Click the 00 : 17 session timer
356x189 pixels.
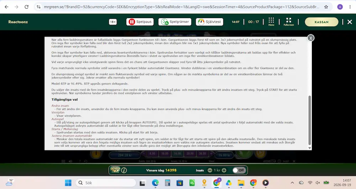click(x=253, y=22)
